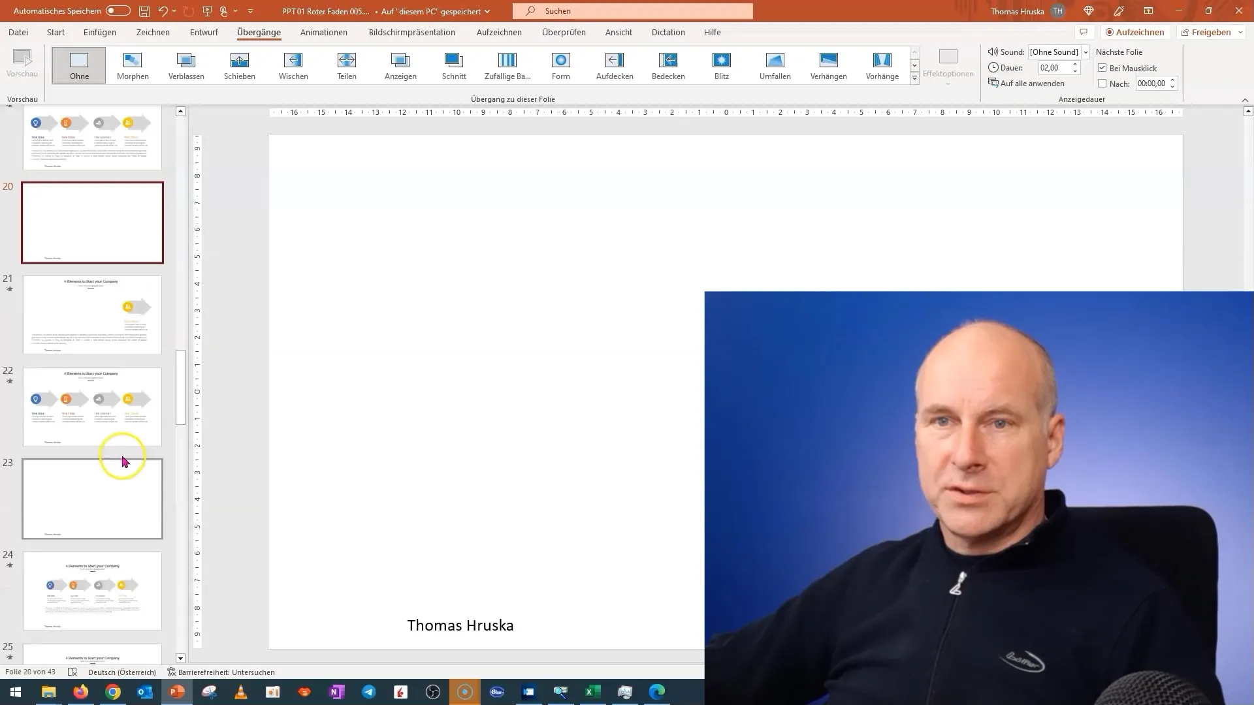Move the transitions gallery down one row
Image resolution: width=1254 pixels, height=705 pixels.
[x=914, y=65]
